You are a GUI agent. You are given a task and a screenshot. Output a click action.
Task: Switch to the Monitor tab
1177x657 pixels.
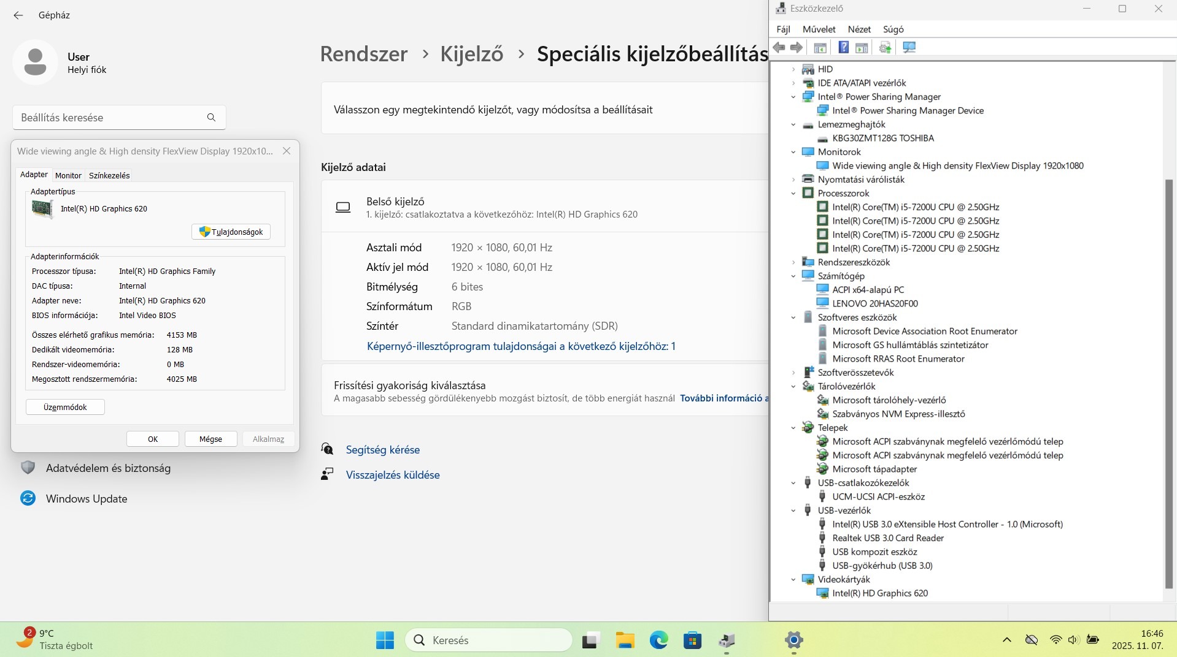(68, 175)
